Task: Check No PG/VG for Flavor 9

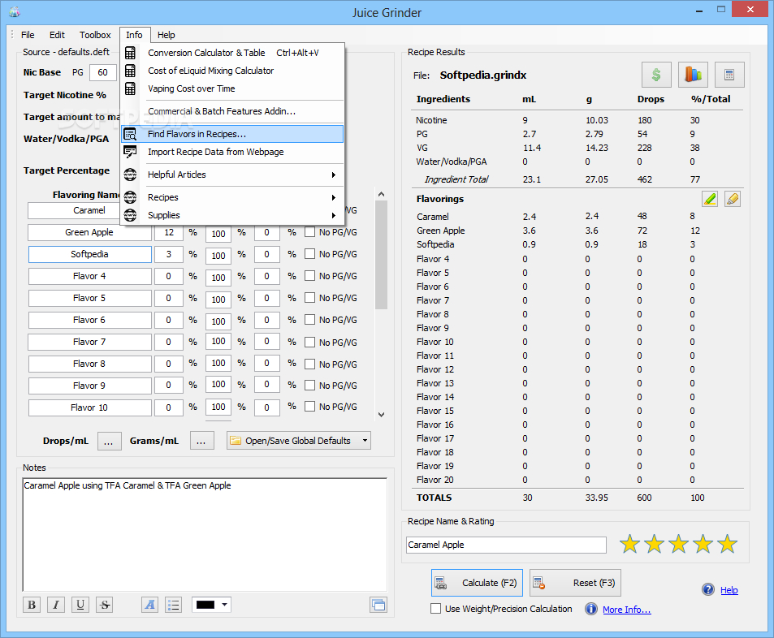Action: pos(310,385)
